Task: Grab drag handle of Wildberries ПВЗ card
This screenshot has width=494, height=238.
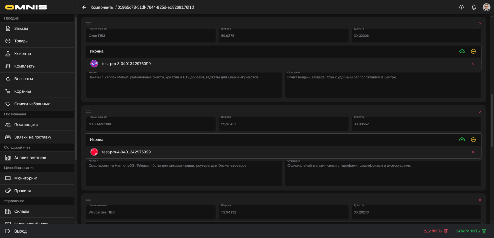Action: 88,200
